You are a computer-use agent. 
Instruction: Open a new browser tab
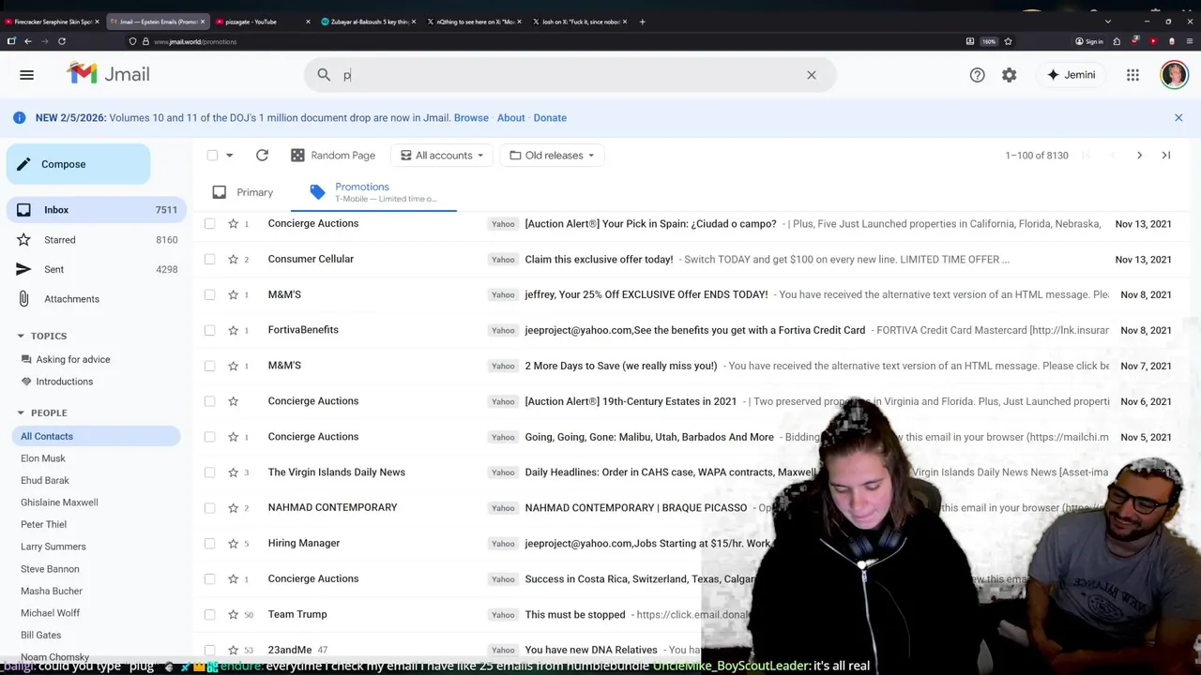pos(642,22)
